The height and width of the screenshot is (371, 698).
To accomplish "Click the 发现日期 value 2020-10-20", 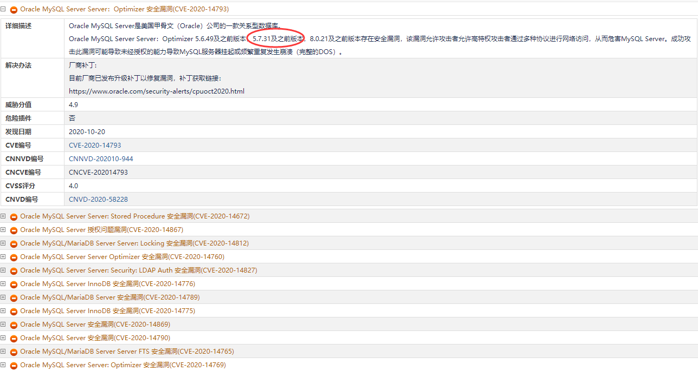I will [87, 131].
